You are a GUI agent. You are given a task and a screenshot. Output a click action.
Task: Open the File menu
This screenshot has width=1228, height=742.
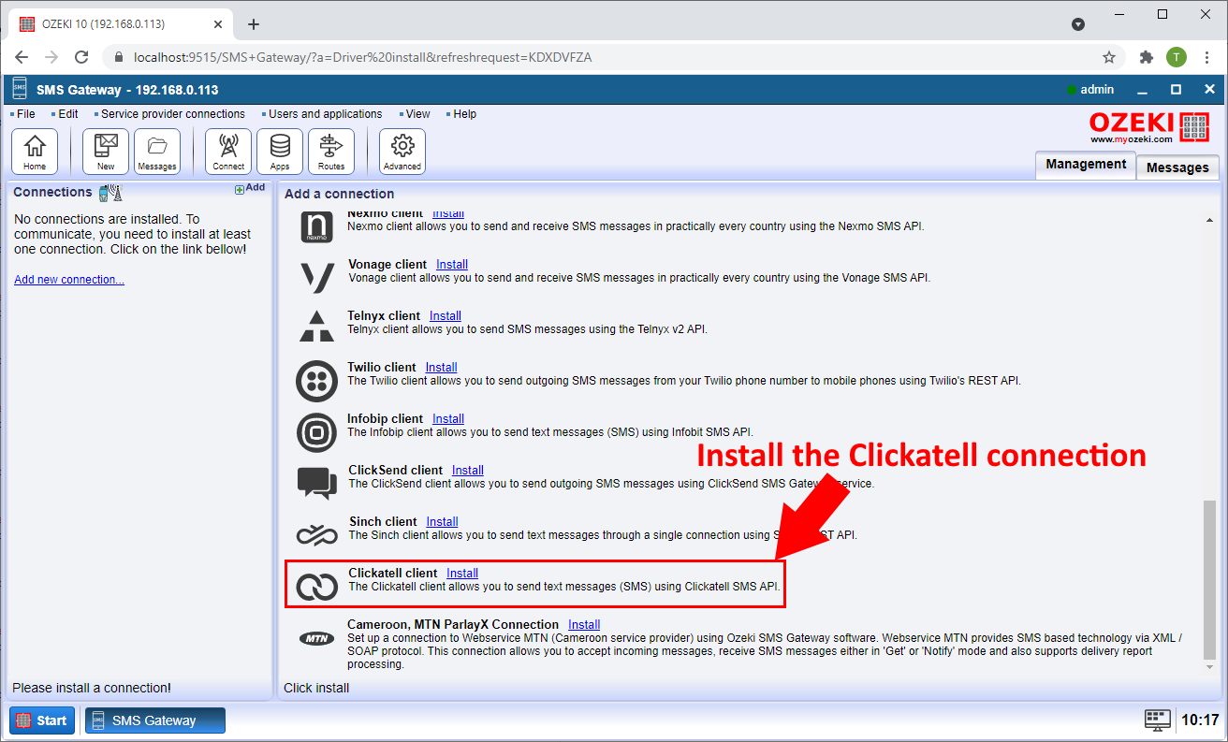click(25, 114)
